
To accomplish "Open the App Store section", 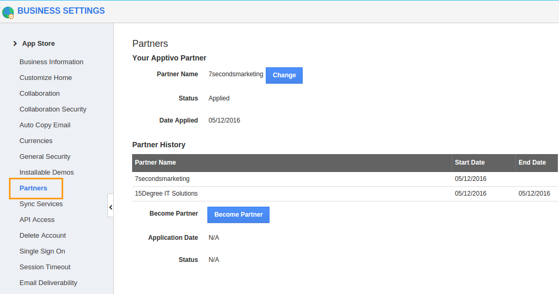I will pyautogui.click(x=38, y=44).
